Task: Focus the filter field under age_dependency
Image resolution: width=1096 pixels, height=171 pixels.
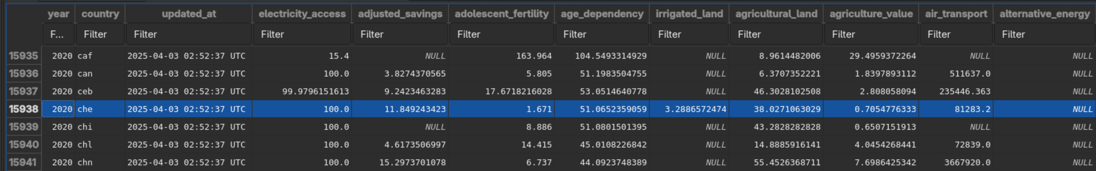Action: click(602, 34)
